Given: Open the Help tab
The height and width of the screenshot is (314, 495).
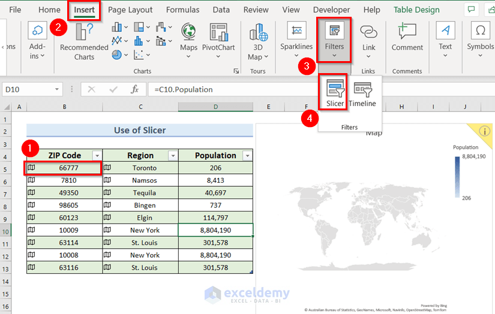Looking at the screenshot, I should pos(371,10).
